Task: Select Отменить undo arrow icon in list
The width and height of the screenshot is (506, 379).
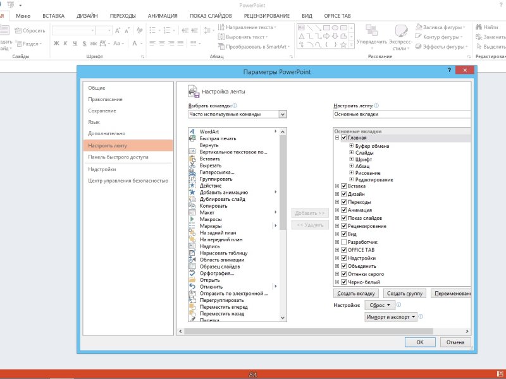Action: point(192,287)
